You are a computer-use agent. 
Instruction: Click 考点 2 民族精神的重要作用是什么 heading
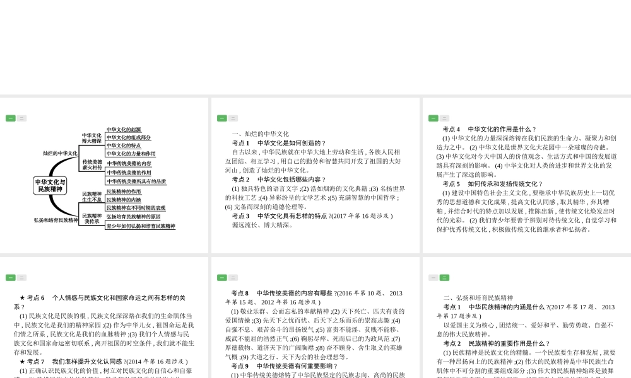tap(497, 344)
